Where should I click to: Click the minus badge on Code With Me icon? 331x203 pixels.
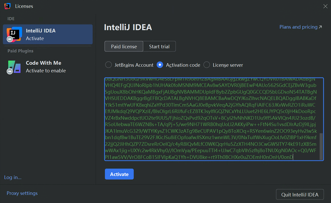(10, 72)
